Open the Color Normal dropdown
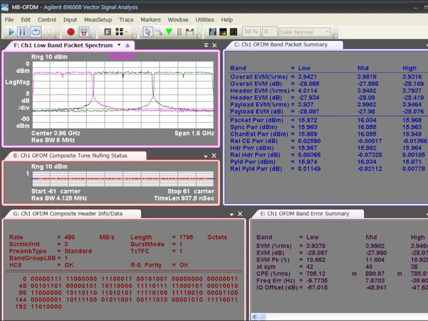 pos(304,32)
